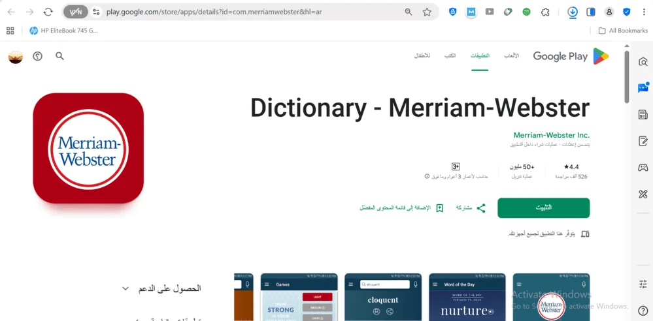653x321 pixels.
Task: Open the sidebar news page icon
Action: (643, 115)
